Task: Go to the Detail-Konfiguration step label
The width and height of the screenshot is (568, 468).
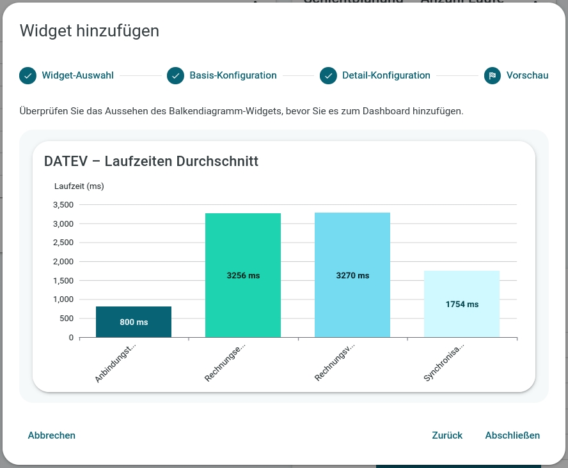Action: pos(386,75)
